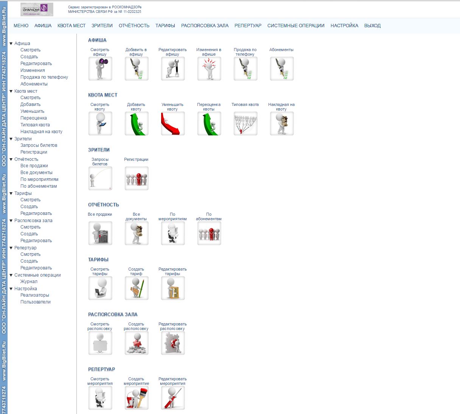Click the Типовая квота icon

[246, 123]
